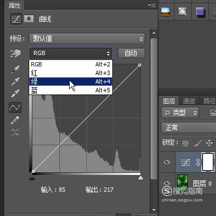
Task: Click the 输入 value 85
Action: tap(62, 190)
